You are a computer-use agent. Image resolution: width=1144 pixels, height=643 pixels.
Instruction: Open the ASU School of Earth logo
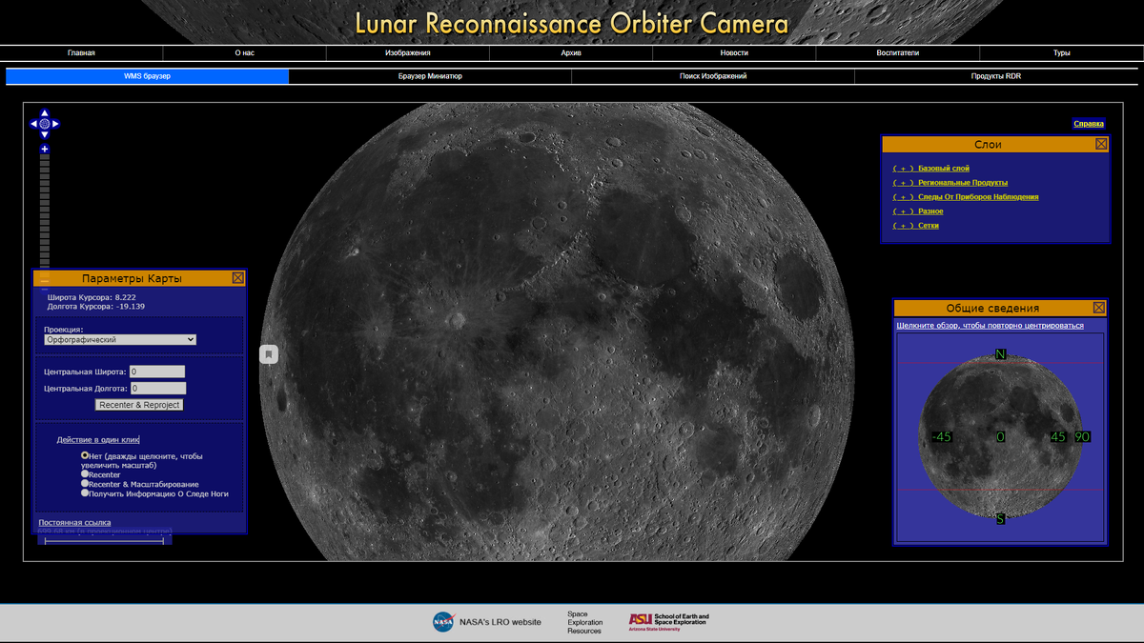(668, 622)
